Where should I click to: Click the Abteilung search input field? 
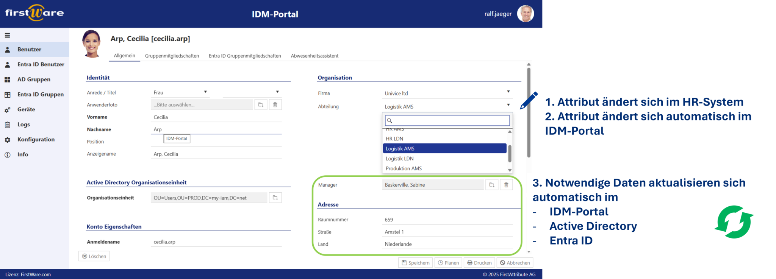[447, 120]
